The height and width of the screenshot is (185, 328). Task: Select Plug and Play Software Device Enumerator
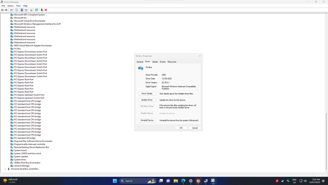(33, 141)
